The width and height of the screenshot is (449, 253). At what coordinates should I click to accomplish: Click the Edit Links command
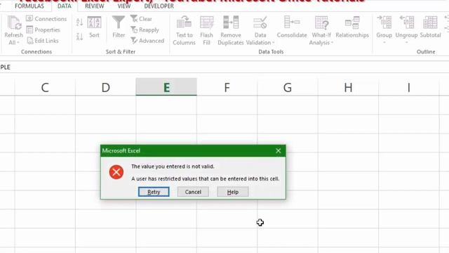pos(43,41)
